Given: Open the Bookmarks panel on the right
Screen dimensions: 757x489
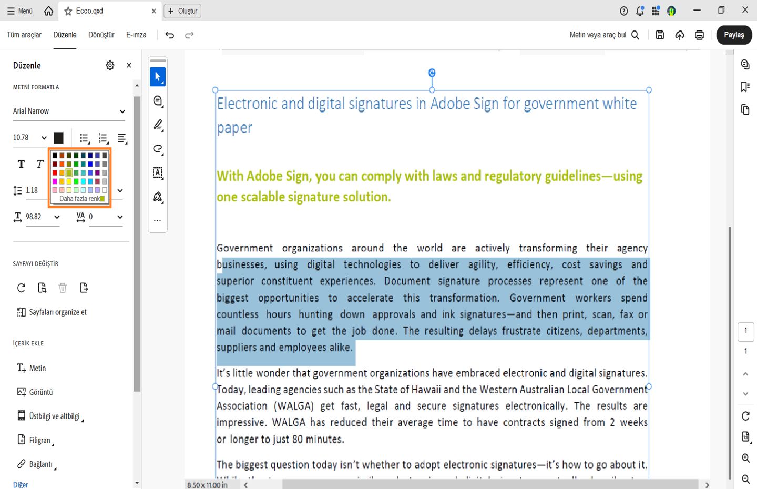Looking at the screenshot, I should [745, 86].
